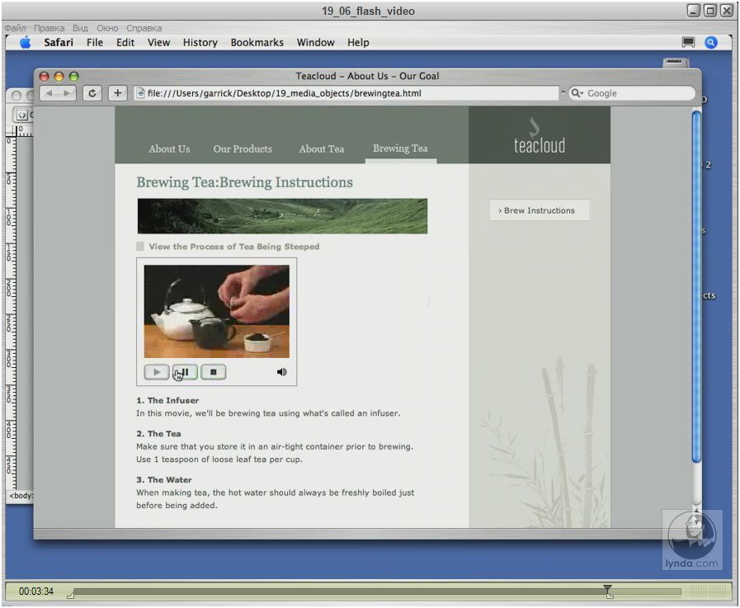
Task: Play the tea steeping video
Action: pos(156,372)
